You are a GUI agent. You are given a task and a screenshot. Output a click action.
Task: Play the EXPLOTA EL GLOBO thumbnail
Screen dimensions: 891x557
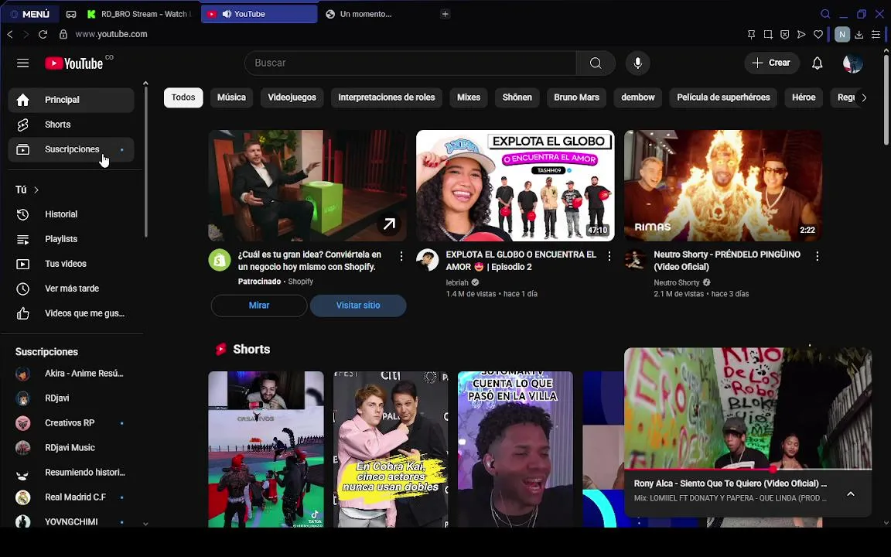515,186
